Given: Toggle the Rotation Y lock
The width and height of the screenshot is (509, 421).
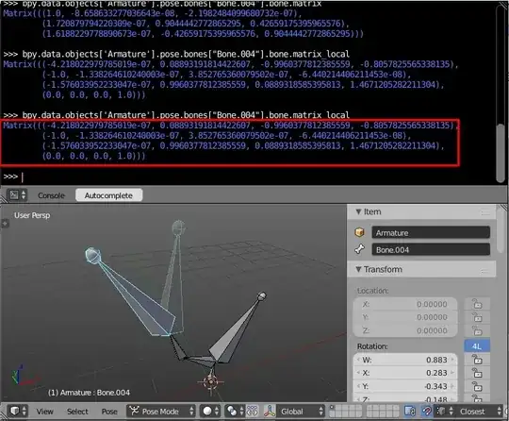Looking at the screenshot, I should [477, 386].
